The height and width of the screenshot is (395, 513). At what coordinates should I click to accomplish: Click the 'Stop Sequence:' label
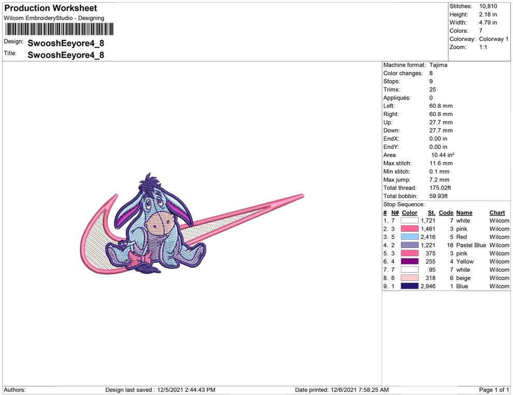404,204
